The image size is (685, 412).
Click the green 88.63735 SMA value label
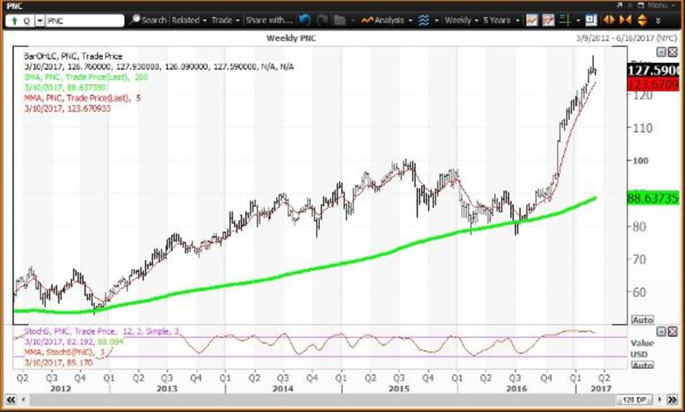click(653, 197)
